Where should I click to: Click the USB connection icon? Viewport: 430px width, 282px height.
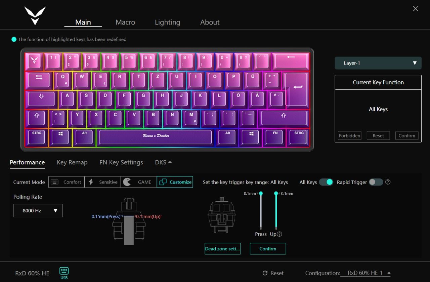(64, 271)
